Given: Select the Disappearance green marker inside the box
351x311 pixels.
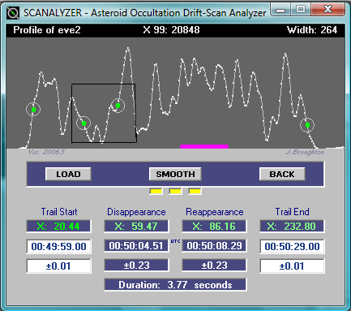Looking at the screenshot, I should (83, 123).
